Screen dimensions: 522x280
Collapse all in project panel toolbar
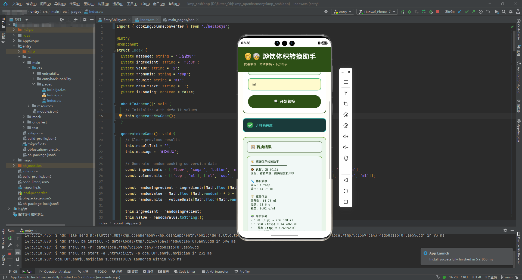point(76,20)
